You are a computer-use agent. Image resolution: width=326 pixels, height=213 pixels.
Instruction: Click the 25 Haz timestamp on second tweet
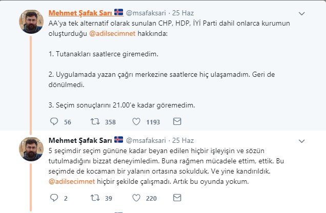(184, 140)
